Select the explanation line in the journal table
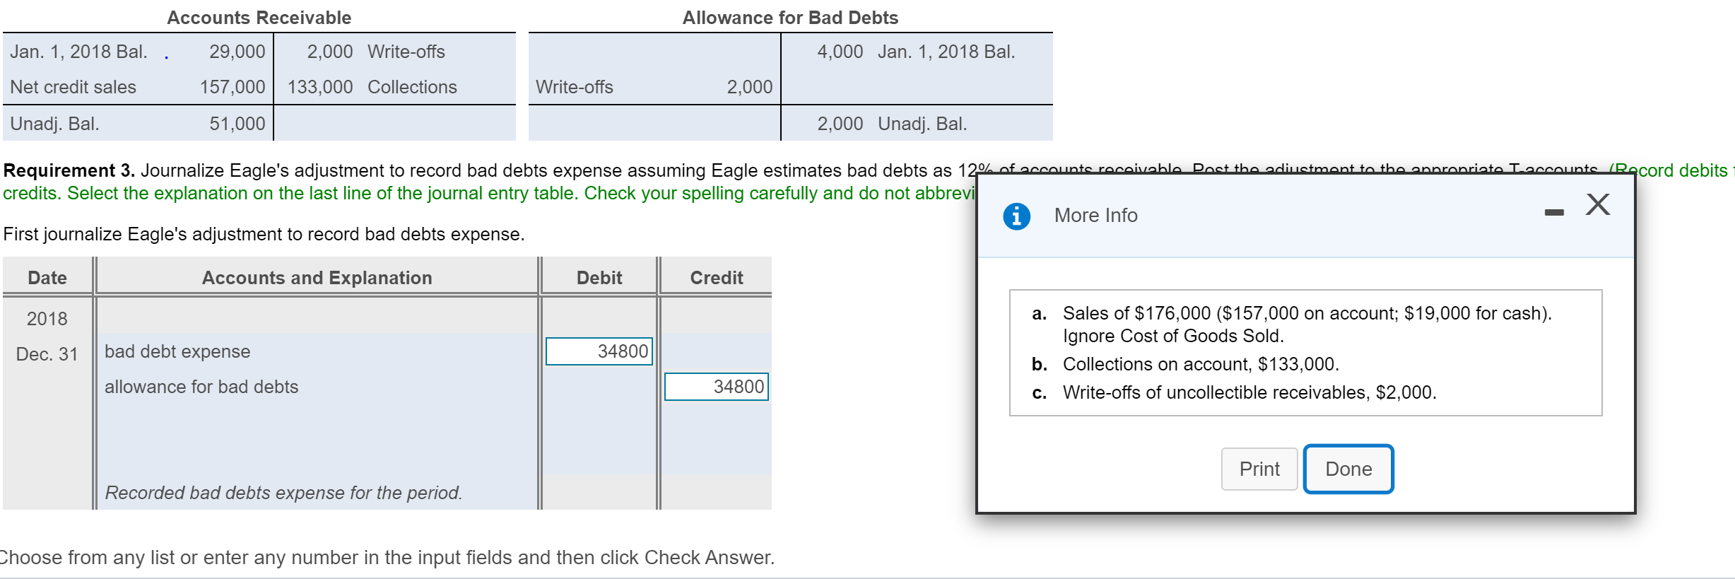This screenshot has height=579, width=1735. tap(282, 493)
